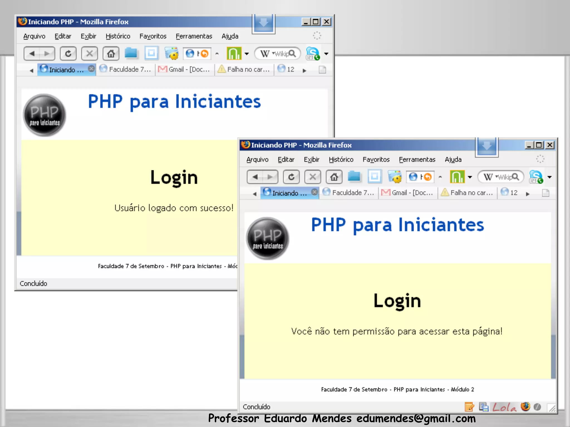Click the Firefox icon in front window status bar

click(525, 406)
